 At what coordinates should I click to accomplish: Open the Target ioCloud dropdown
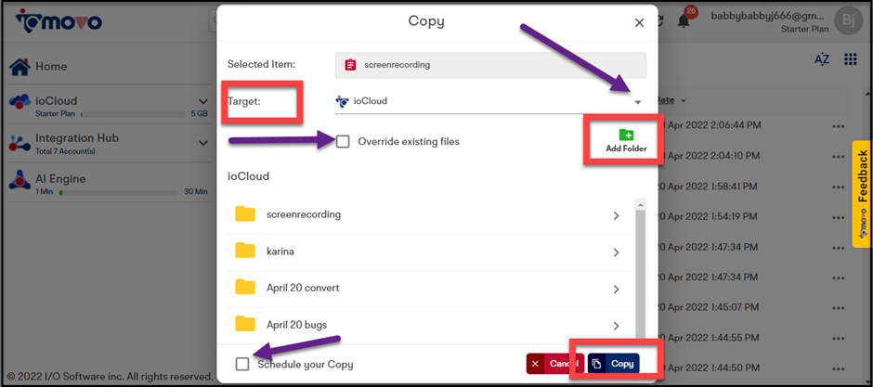490,102
